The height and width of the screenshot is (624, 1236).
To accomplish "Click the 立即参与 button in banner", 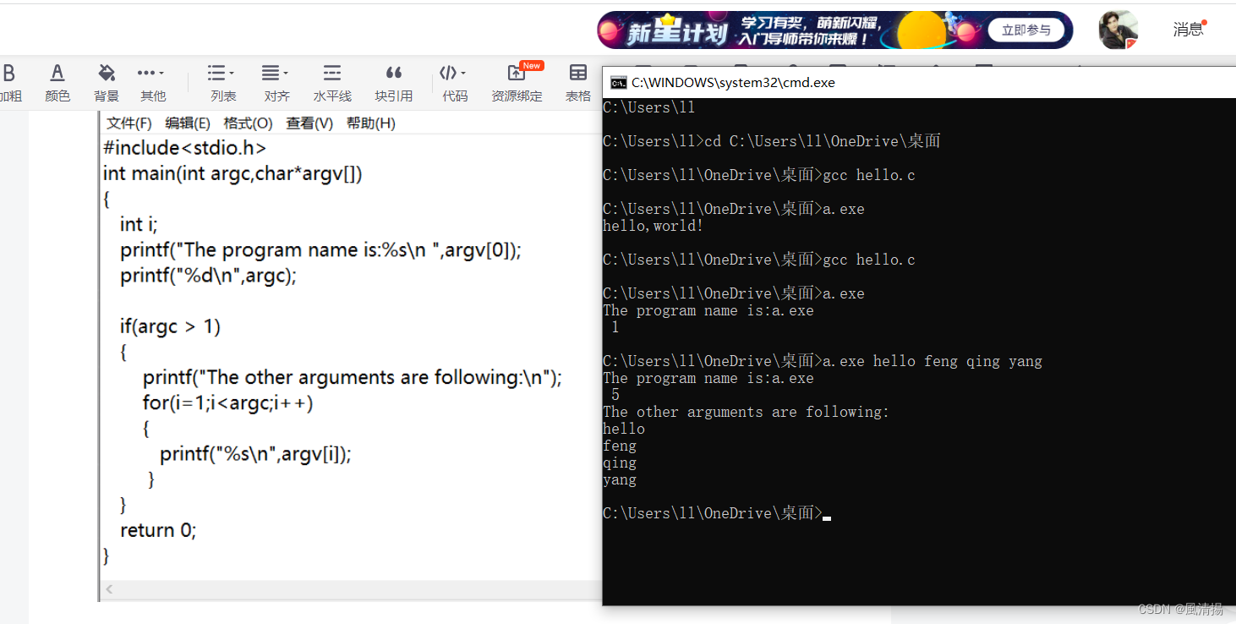I will [x=1025, y=30].
